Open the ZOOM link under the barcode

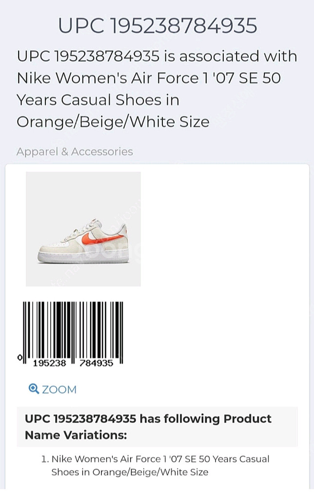(x=59, y=389)
